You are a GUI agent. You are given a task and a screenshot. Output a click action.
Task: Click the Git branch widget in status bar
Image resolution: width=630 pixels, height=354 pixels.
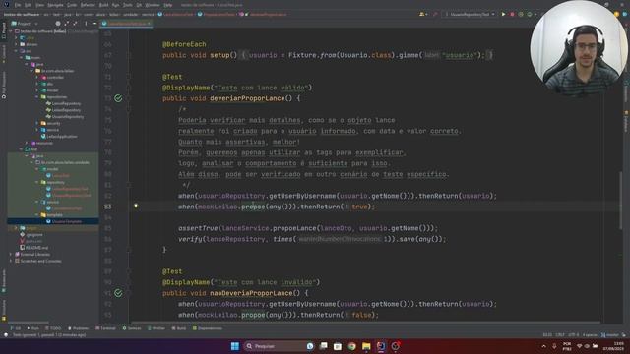610,335
